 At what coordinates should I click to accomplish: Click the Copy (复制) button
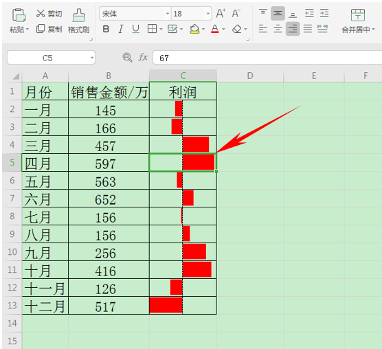(49, 29)
